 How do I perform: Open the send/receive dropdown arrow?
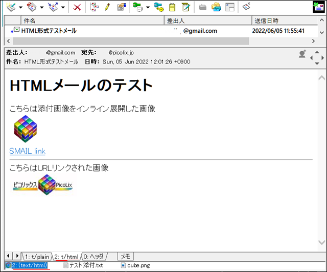tap(63, 8)
